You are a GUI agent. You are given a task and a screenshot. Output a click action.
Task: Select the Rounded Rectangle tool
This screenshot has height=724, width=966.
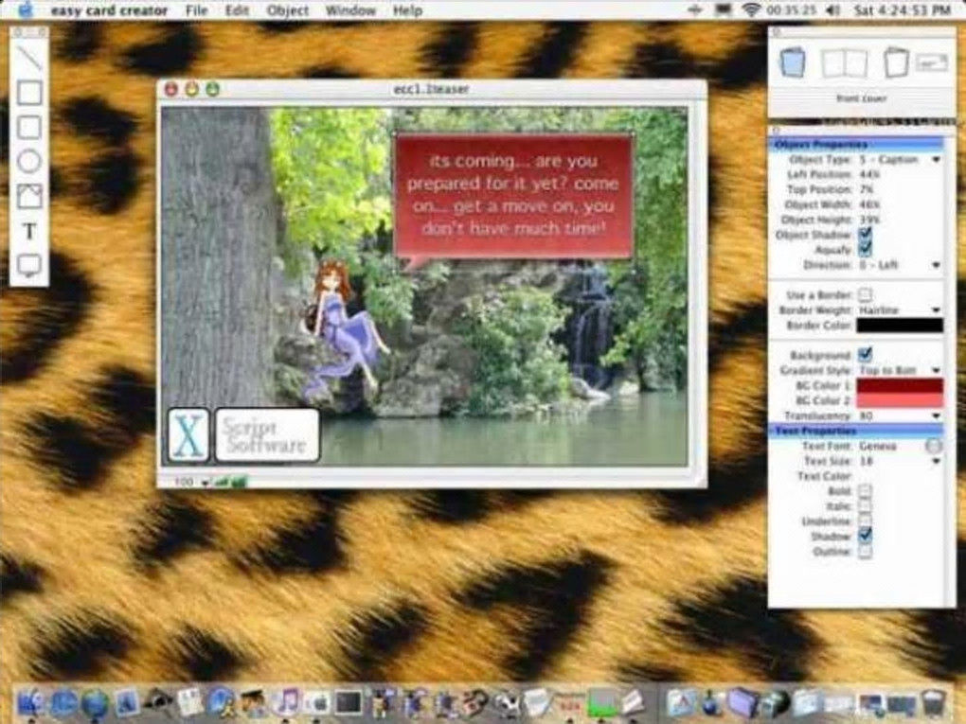[x=29, y=127]
